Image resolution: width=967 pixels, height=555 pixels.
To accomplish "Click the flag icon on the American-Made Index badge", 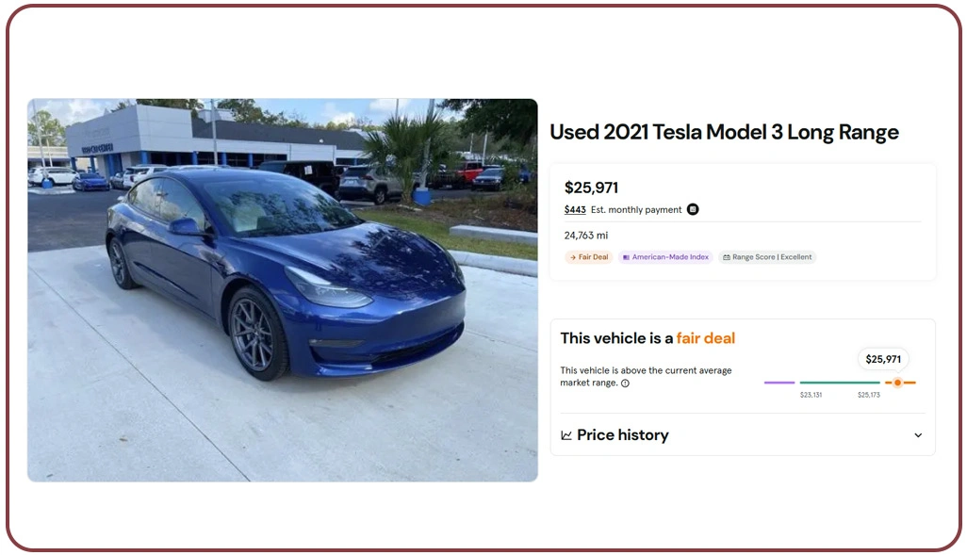I will (626, 257).
